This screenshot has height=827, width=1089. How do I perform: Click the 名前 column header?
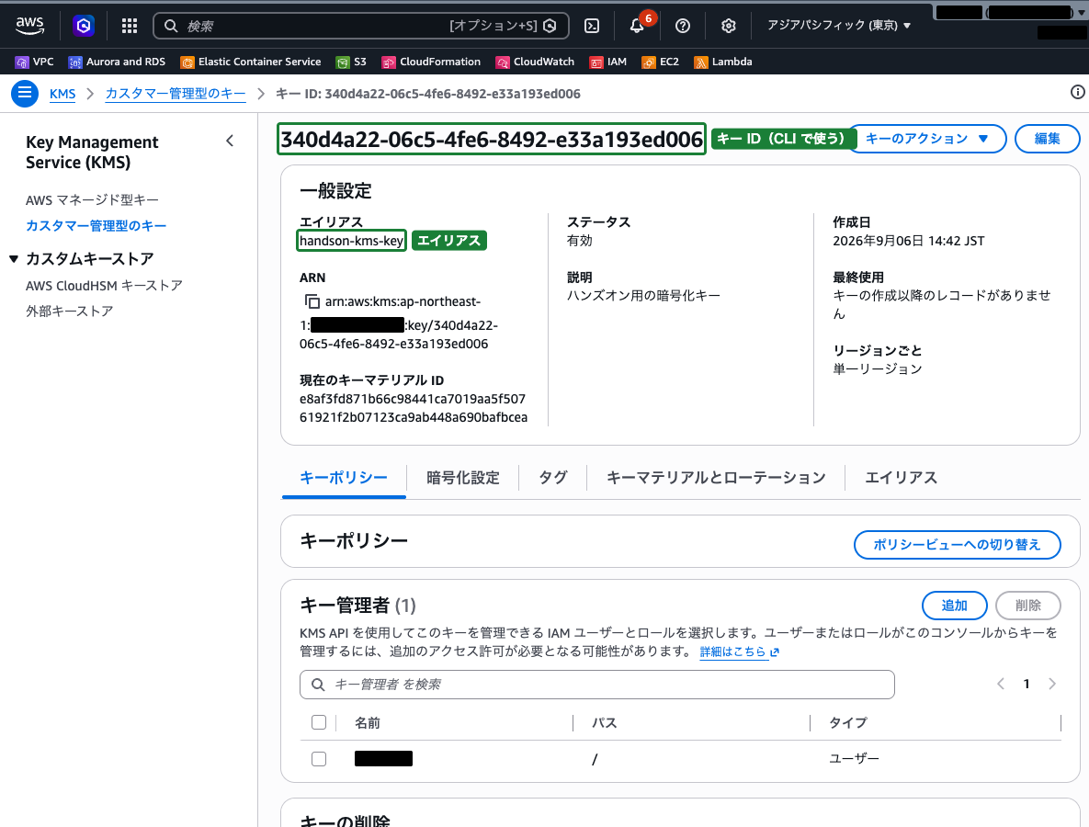(x=368, y=723)
